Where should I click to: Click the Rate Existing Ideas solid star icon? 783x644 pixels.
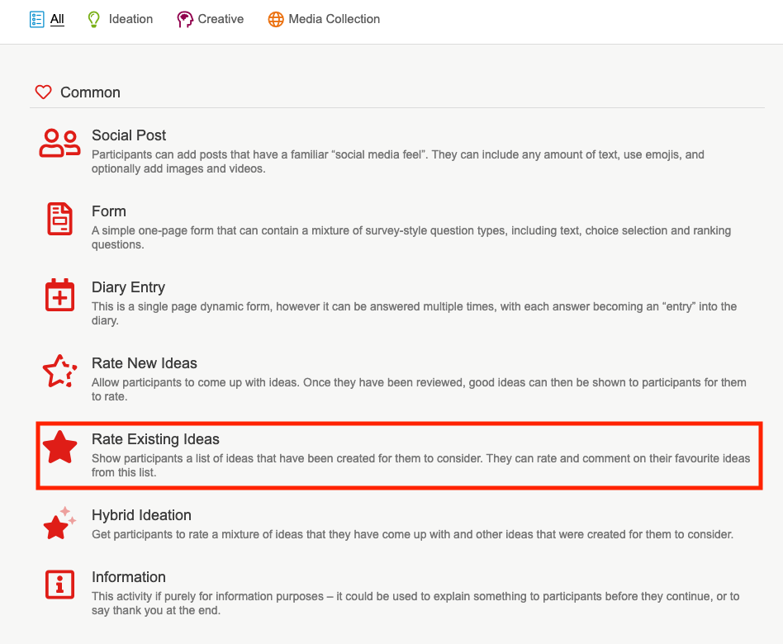(59, 447)
